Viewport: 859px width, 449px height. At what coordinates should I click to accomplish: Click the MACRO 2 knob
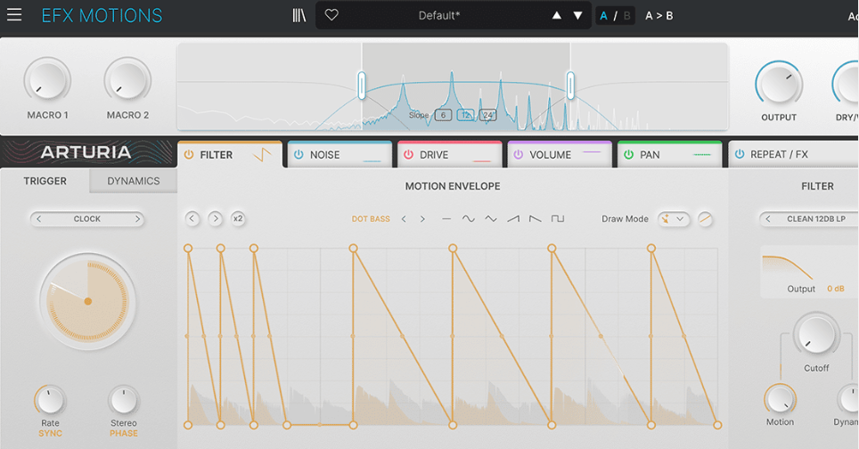(127, 80)
